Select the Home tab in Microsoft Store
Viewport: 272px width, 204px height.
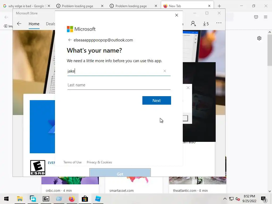[34, 24]
